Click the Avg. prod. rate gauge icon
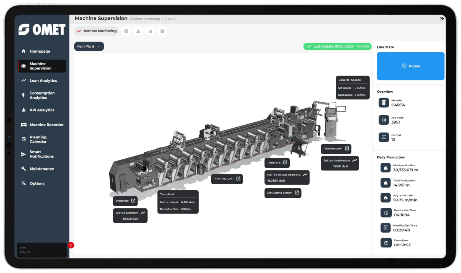This screenshot has height=273, width=461. pos(386,198)
